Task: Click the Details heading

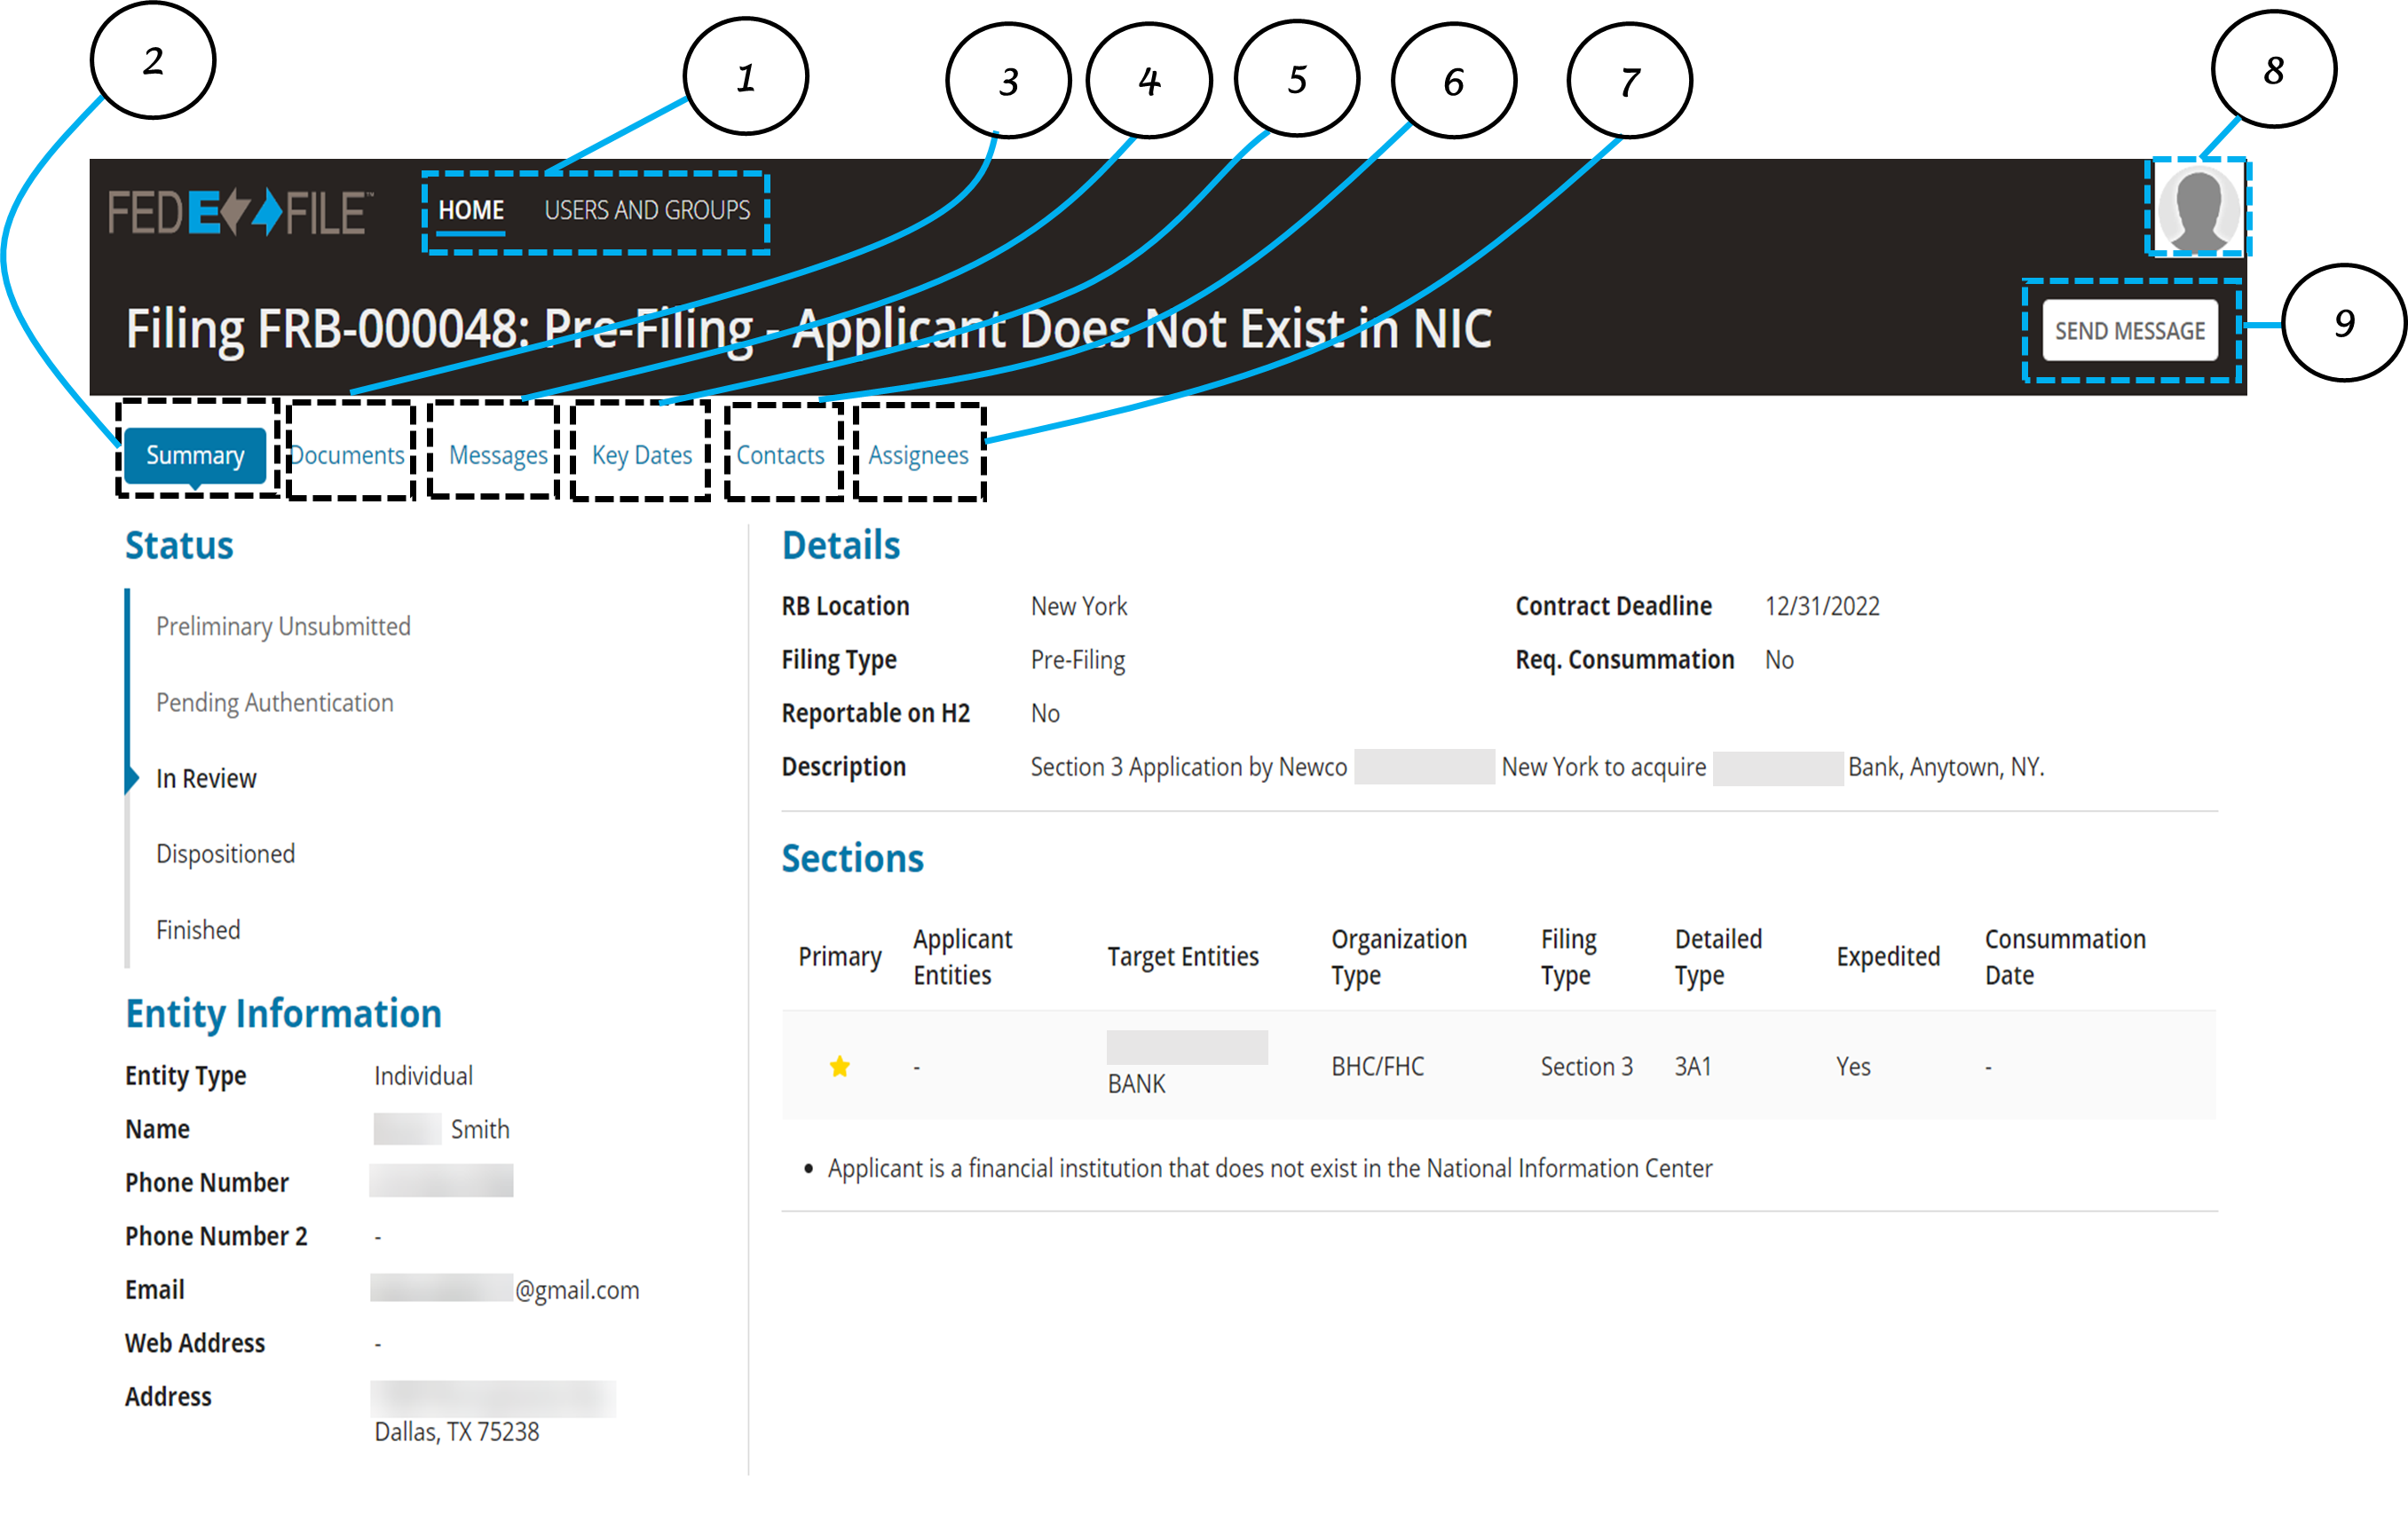Action: click(841, 545)
